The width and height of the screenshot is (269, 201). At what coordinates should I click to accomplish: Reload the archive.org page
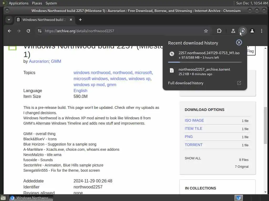[x=28, y=31]
